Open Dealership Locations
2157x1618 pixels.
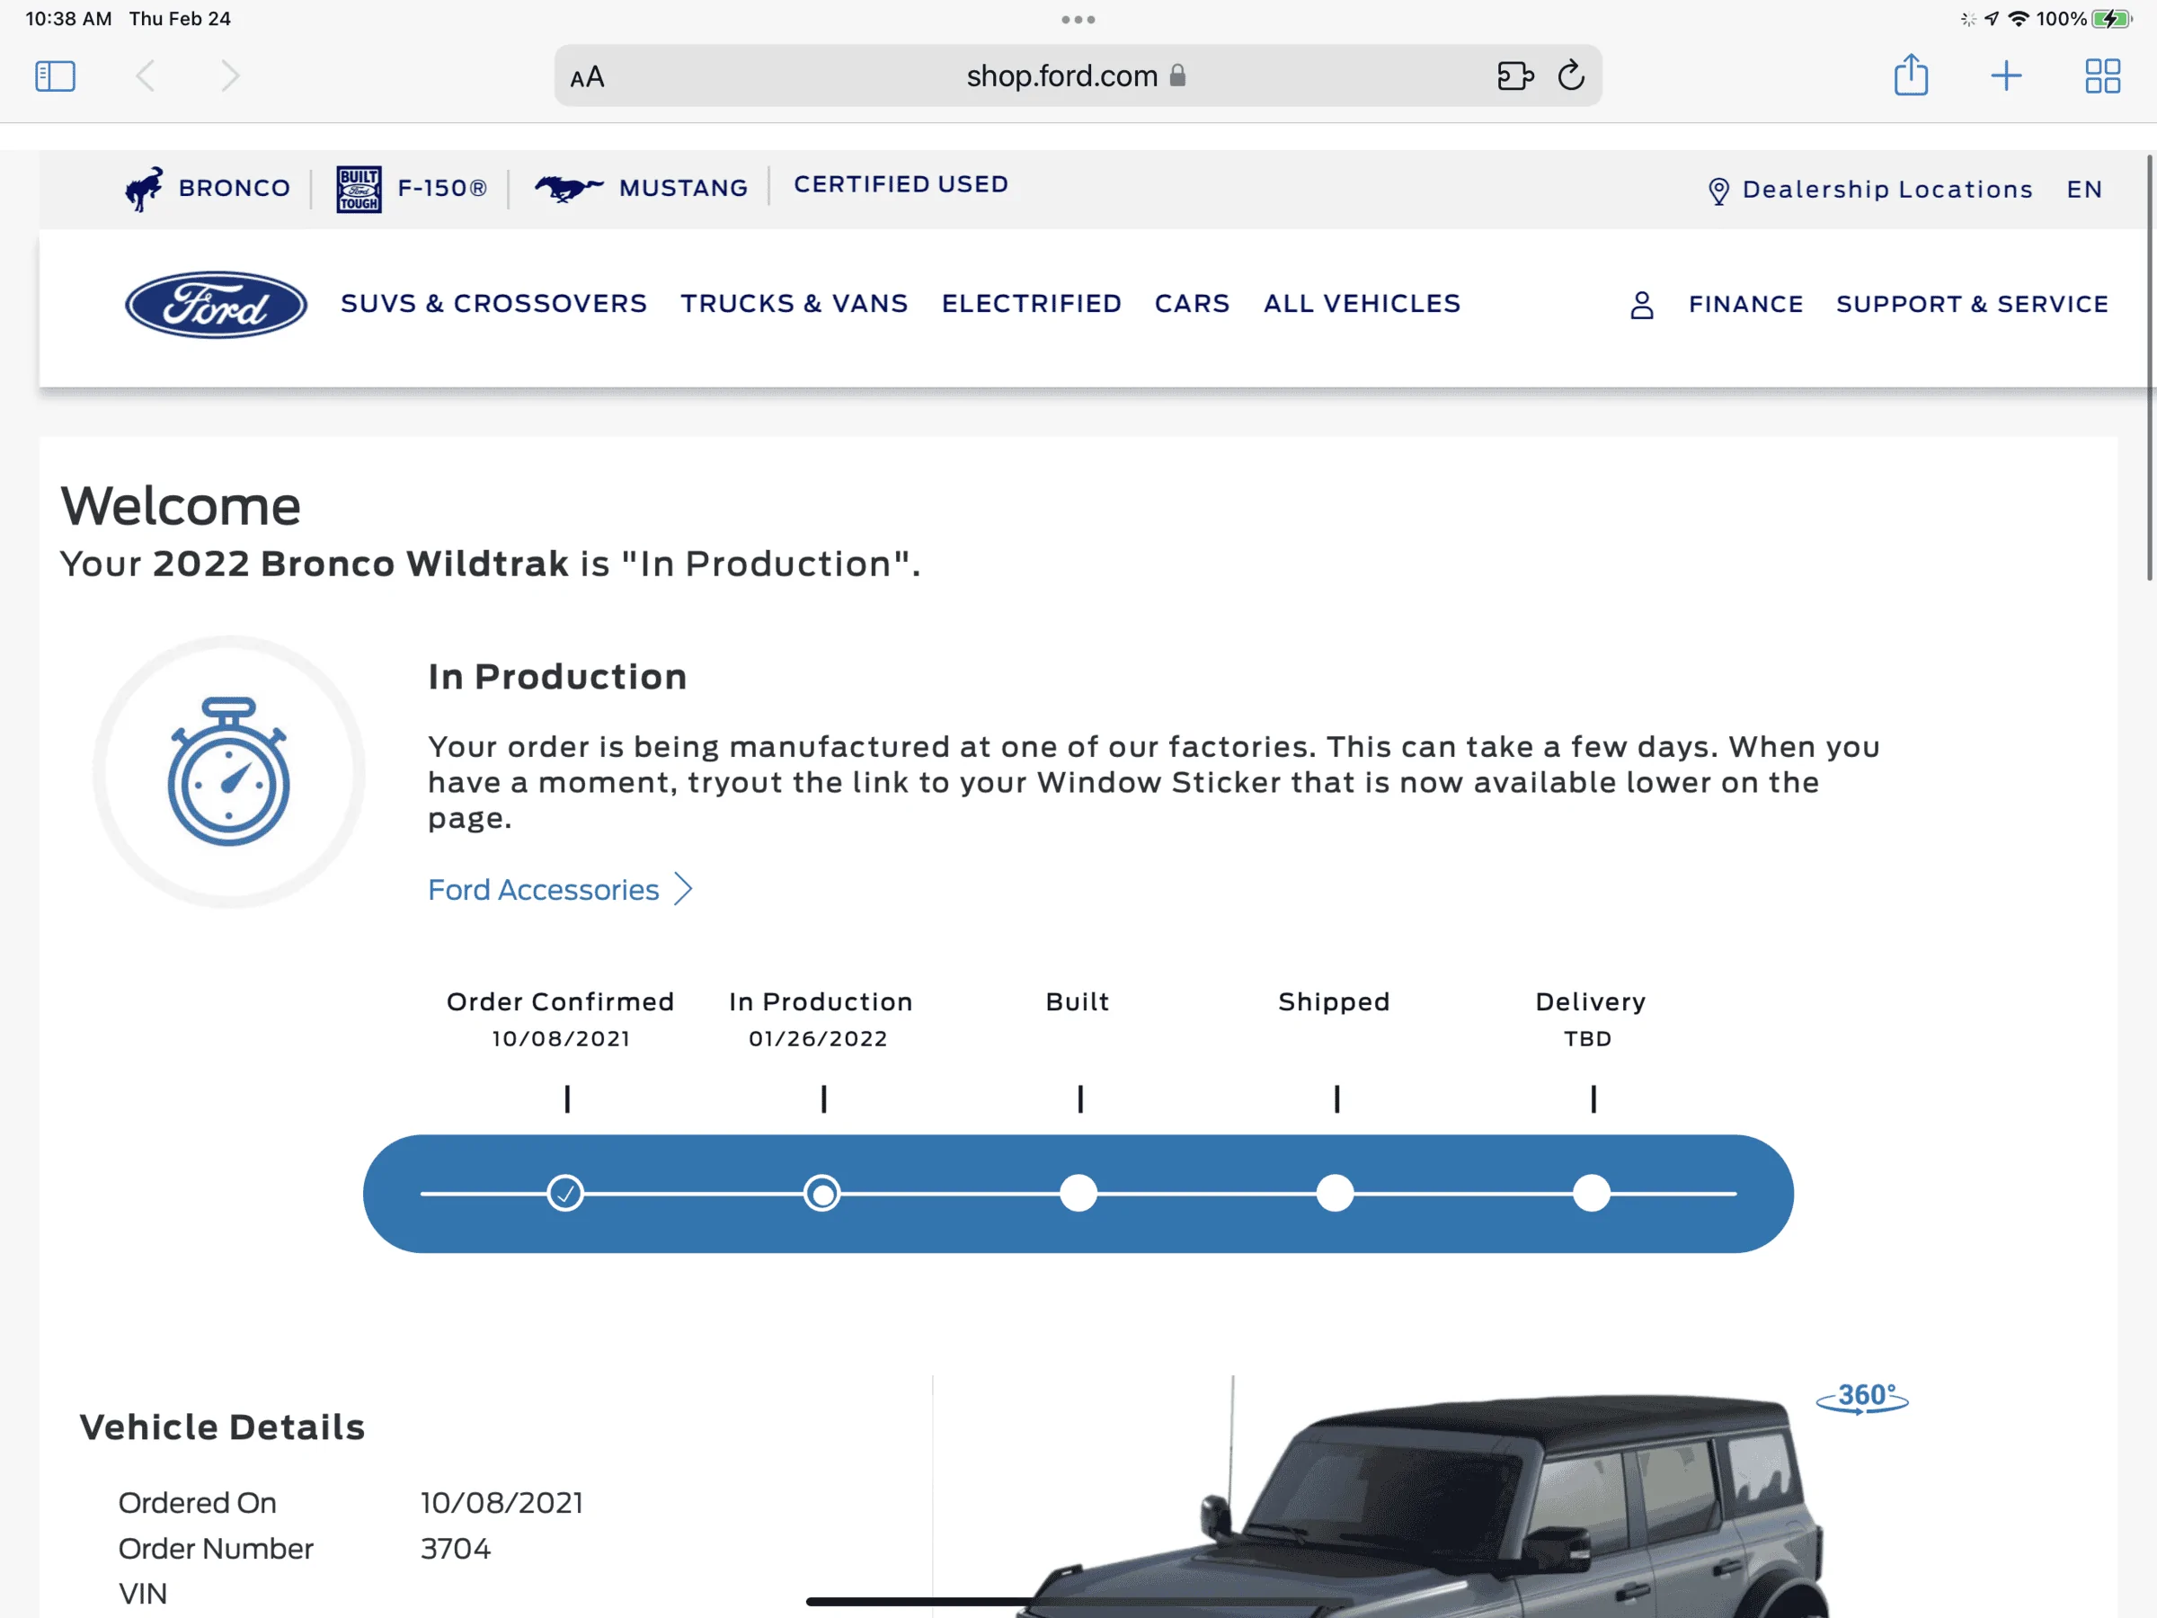(1886, 189)
